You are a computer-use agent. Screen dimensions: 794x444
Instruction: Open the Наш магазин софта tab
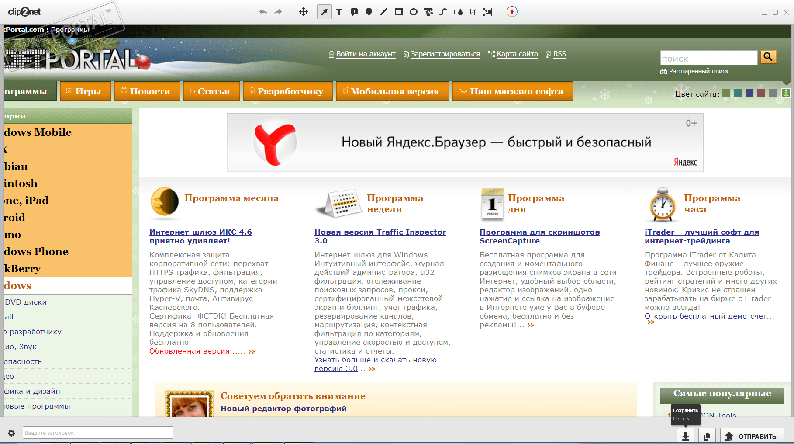coord(513,91)
